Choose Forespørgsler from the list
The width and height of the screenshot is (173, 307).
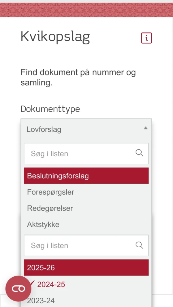(50, 192)
